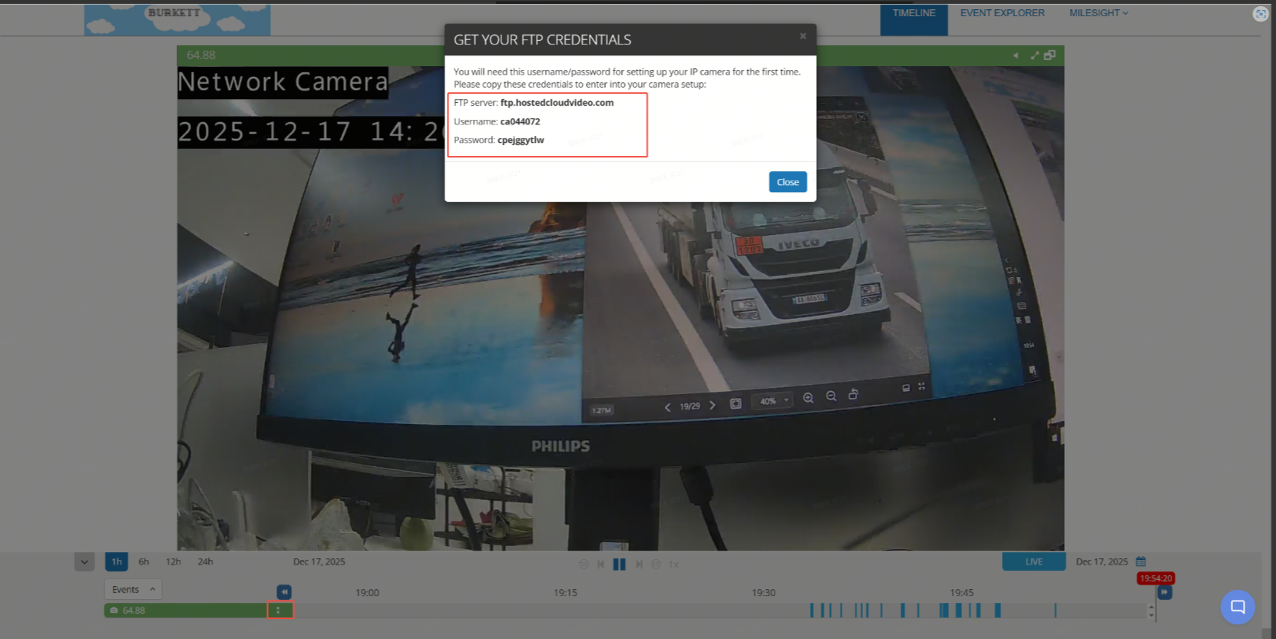Select the 6h timeline range

click(144, 562)
